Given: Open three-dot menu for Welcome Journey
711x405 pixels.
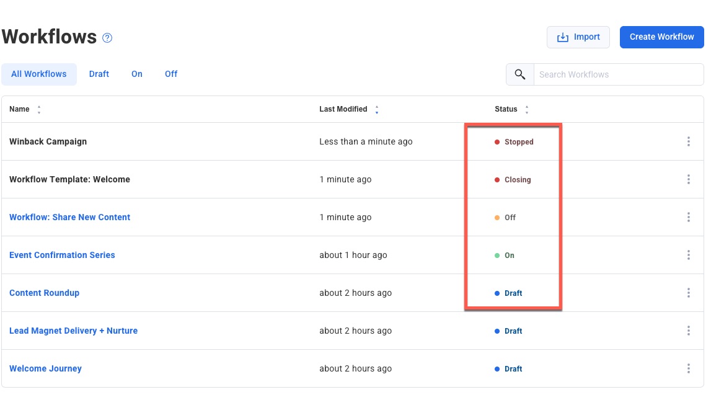Looking at the screenshot, I should [x=688, y=369].
